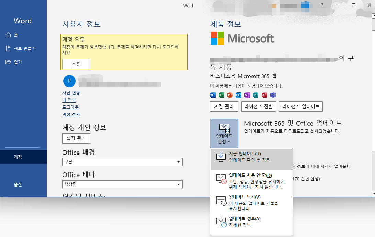Open the Office 배경 dropdown showing 구름
Image resolution: width=375 pixels, height=237 pixels.
pyautogui.click(x=122, y=162)
